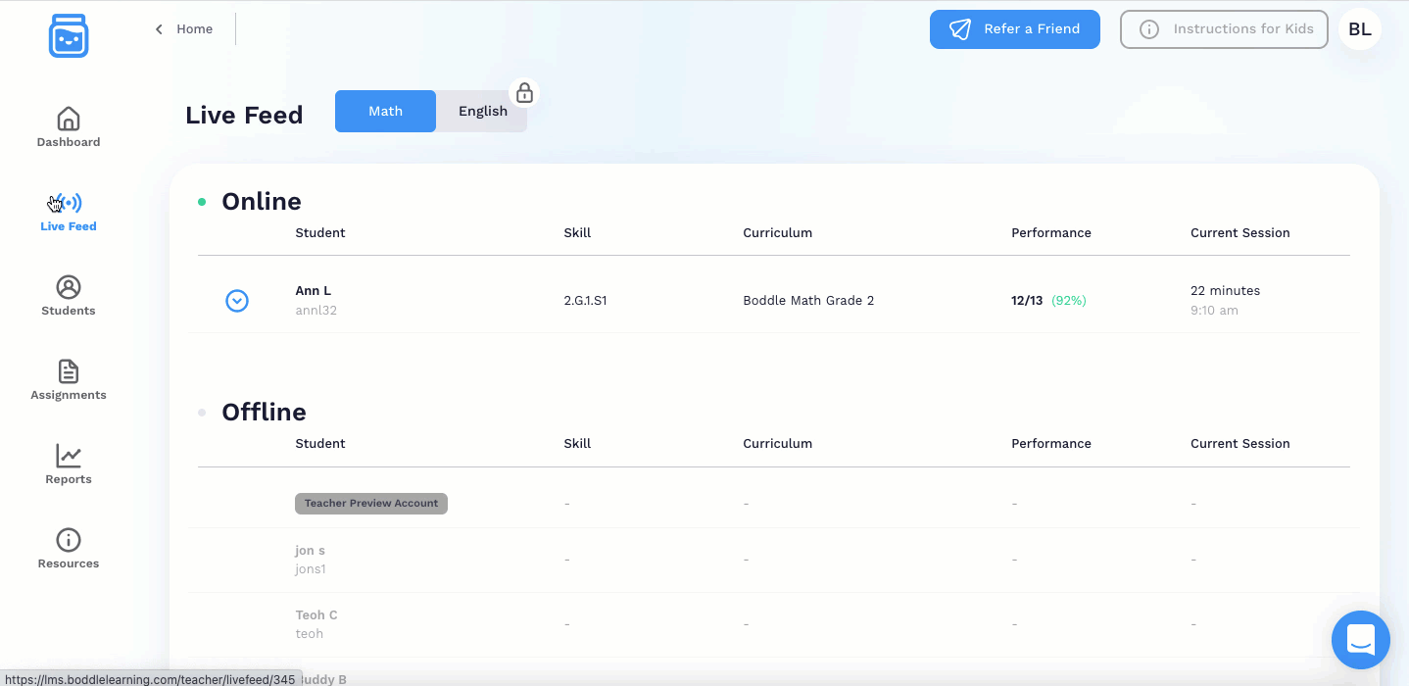Expand Ann L's row details chevron
Viewport: 1409px width, 686px height.
(237, 301)
